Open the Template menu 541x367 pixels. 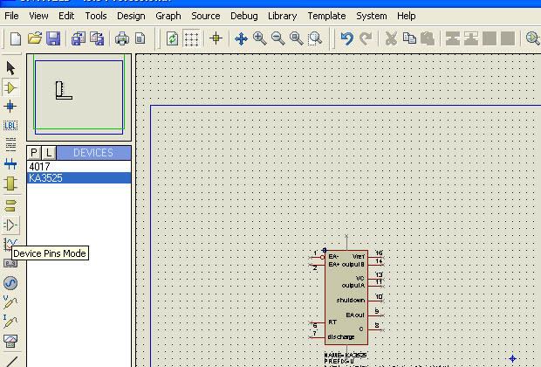coord(326,16)
